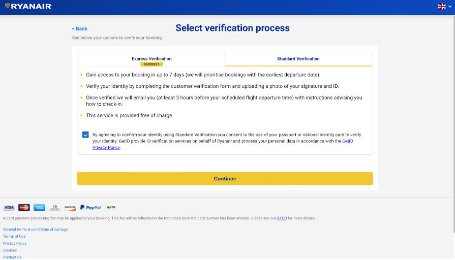The height and width of the screenshot is (260, 455).
Task: Click the Visa card icon
Action: (x=9, y=207)
